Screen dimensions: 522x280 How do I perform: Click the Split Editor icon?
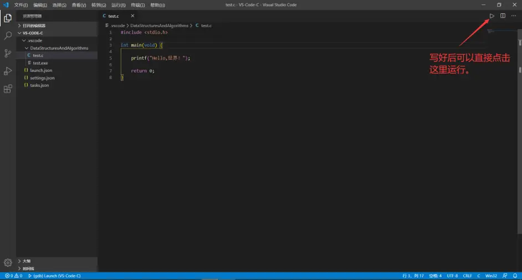(503, 15)
